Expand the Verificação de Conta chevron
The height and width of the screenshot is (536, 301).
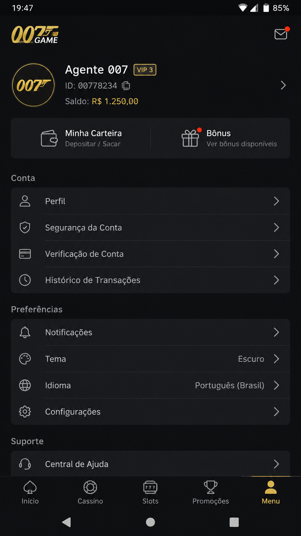point(276,254)
